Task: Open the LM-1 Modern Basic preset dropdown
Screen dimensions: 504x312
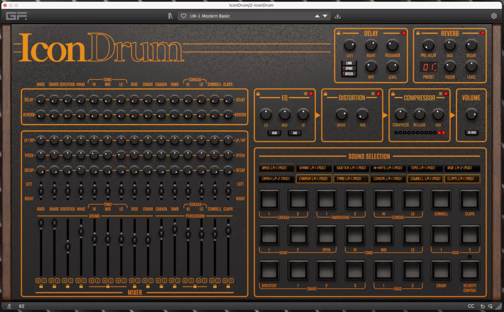Action: (254, 16)
